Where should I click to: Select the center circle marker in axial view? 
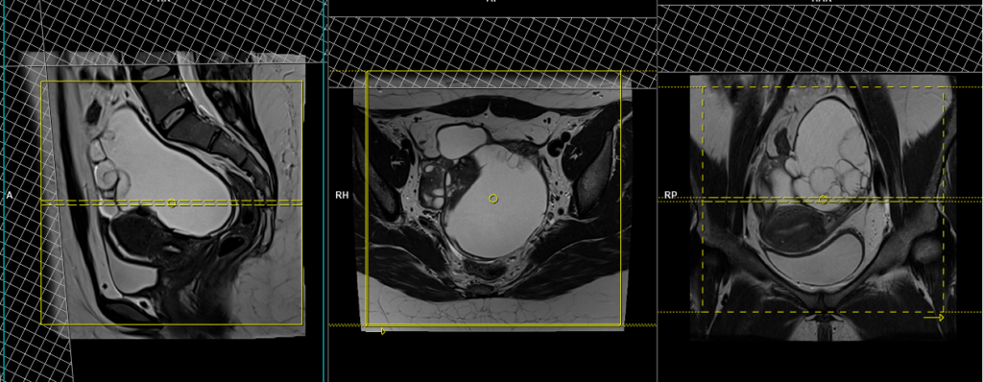(493, 199)
